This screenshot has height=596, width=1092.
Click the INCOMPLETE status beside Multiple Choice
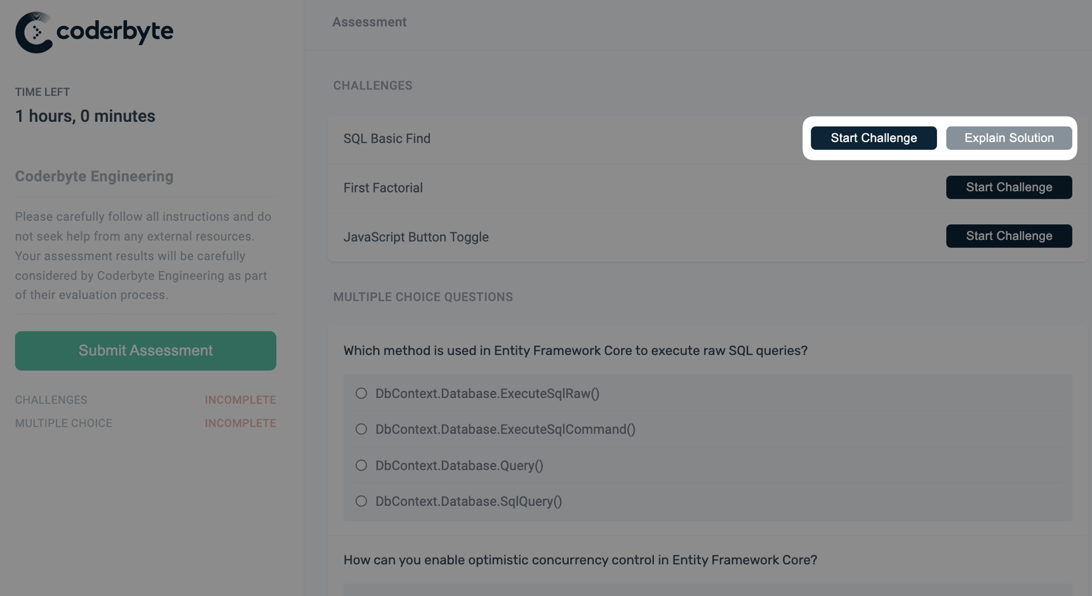click(240, 423)
